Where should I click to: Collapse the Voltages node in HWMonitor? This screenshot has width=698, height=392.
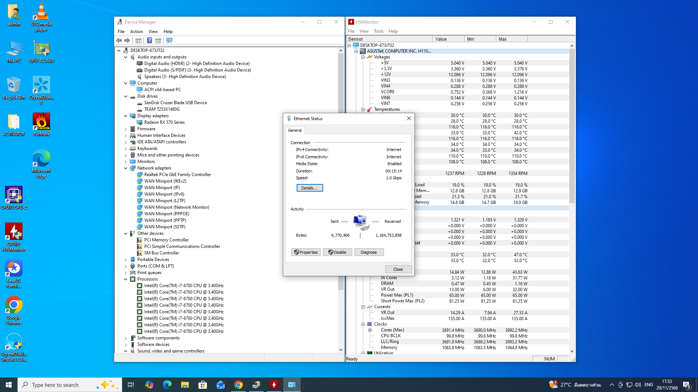tap(363, 57)
